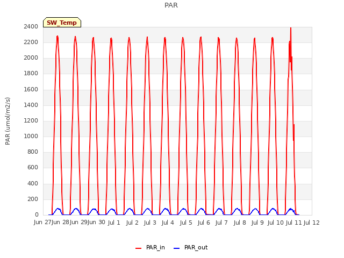This screenshot has width=344, height=258.
Task: Click the Jul 3 x-axis date label
Action: click(150, 223)
